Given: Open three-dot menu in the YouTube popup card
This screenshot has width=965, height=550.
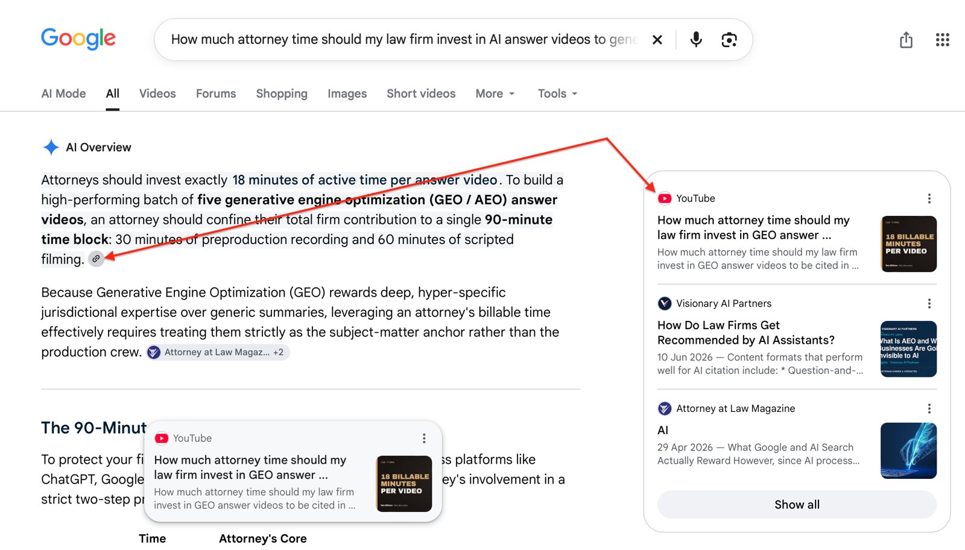Looking at the screenshot, I should [424, 438].
